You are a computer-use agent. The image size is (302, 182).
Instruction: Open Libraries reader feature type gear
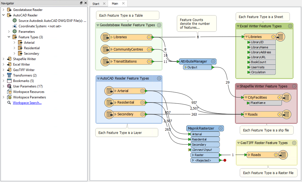point(149,37)
